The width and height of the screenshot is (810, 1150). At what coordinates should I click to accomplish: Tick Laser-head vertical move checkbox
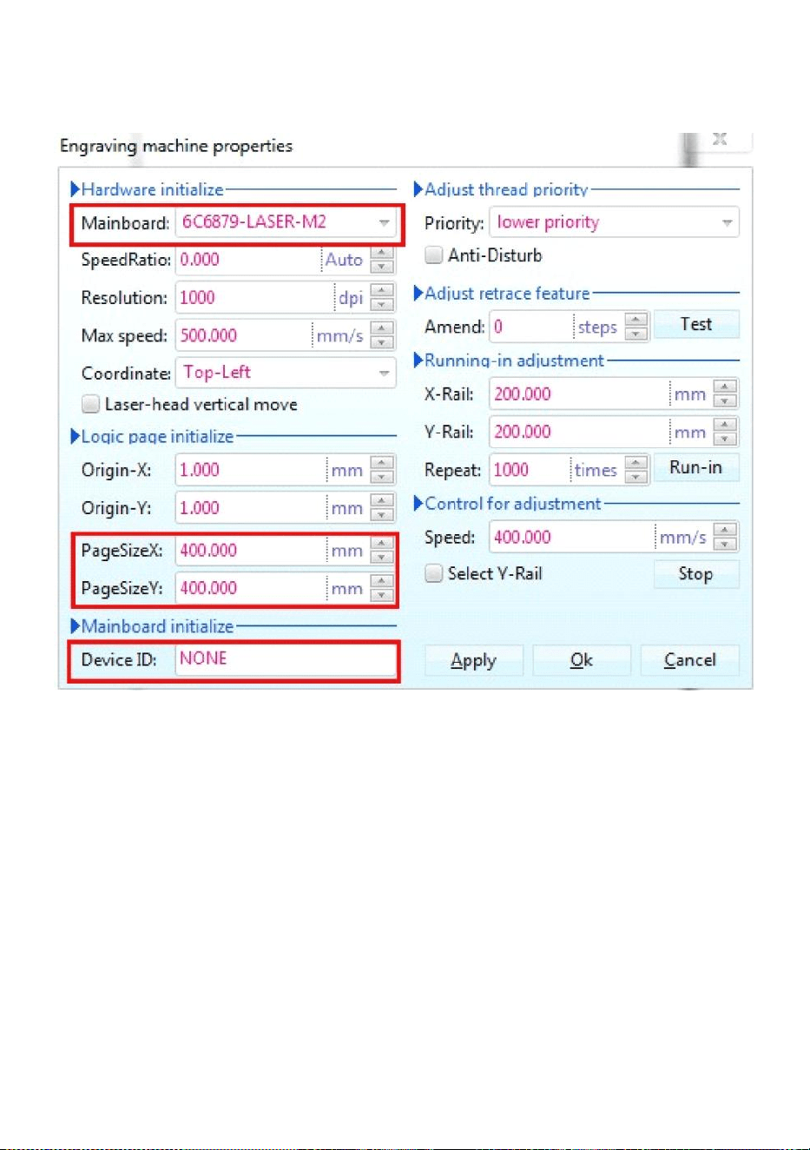coord(90,404)
